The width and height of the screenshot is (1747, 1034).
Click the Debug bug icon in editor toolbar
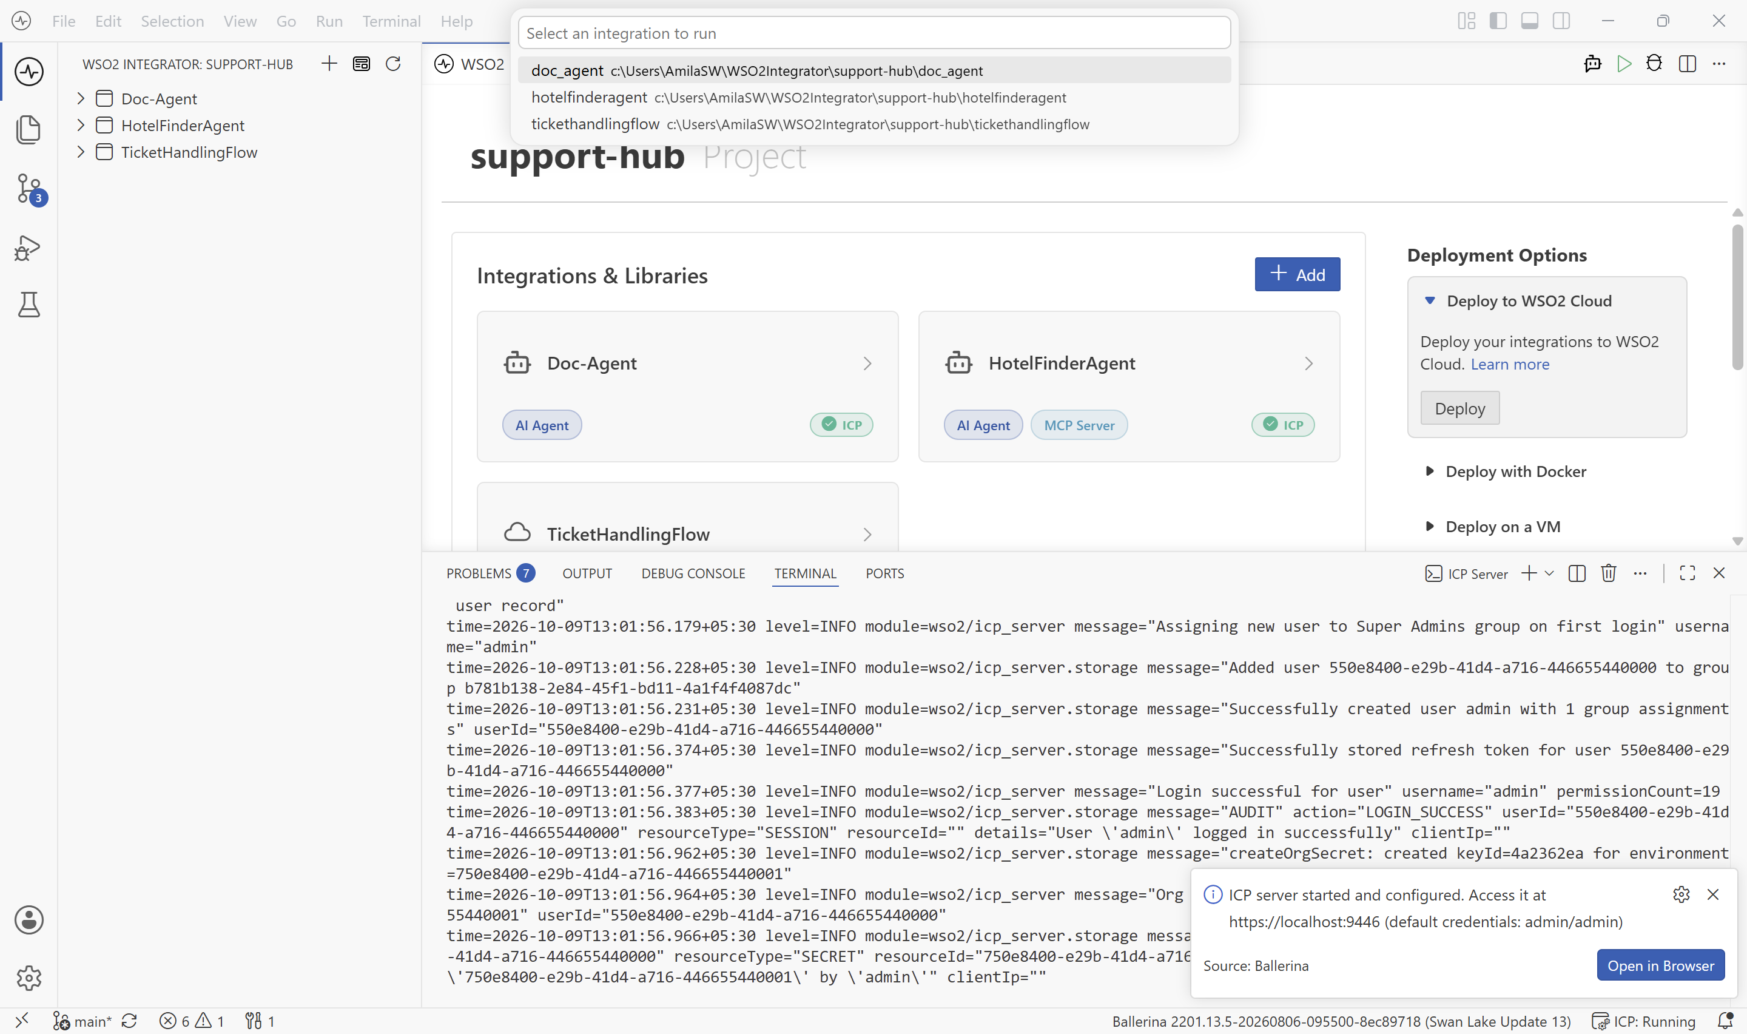pyautogui.click(x=1654, y=63)
